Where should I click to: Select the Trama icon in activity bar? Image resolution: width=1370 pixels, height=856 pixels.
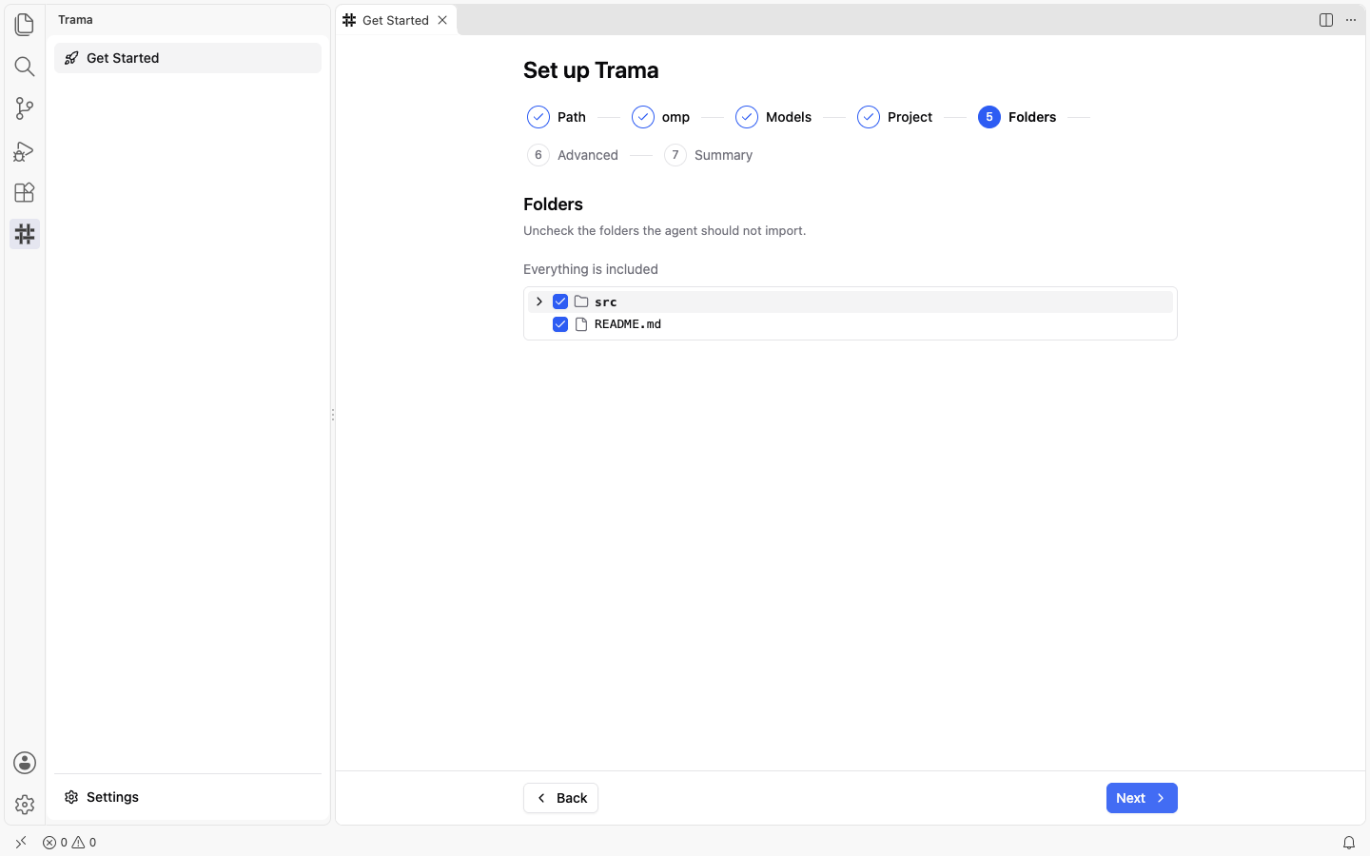pos(25,234)
